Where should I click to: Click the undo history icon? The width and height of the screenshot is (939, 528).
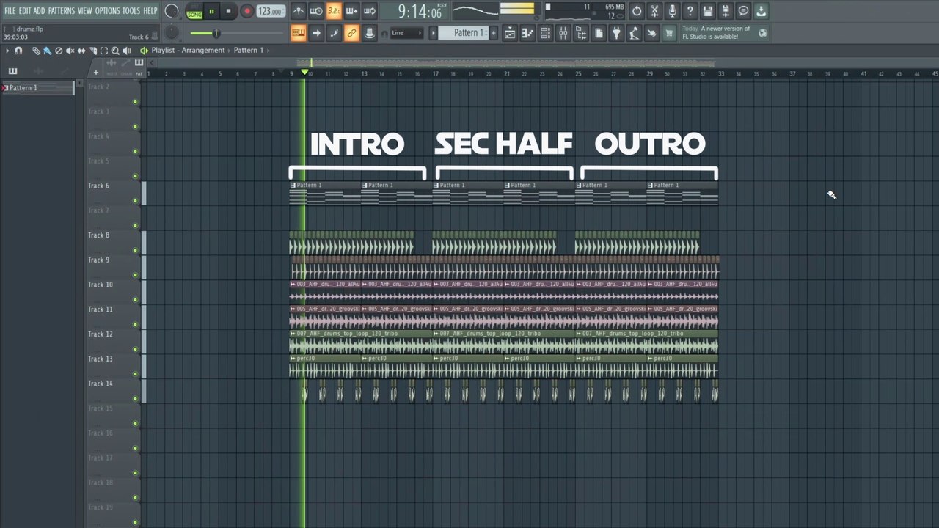(x=637, y=11)
